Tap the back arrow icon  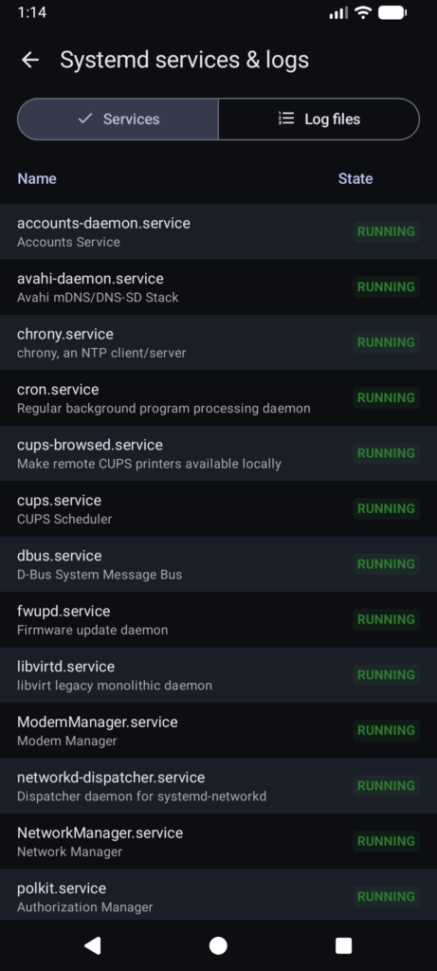click(29, 60)
